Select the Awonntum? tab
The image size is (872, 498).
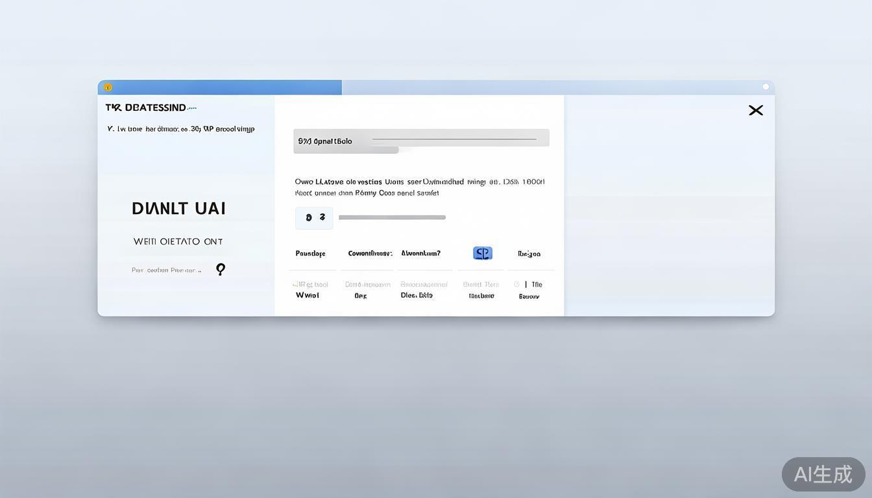420,254
